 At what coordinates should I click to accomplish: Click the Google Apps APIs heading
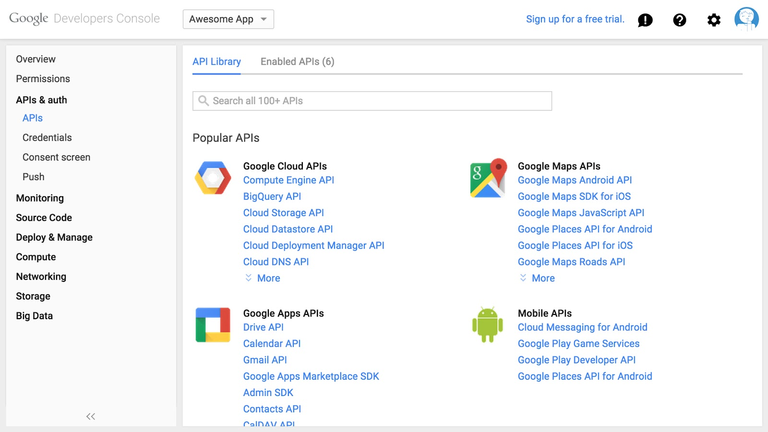284,313
